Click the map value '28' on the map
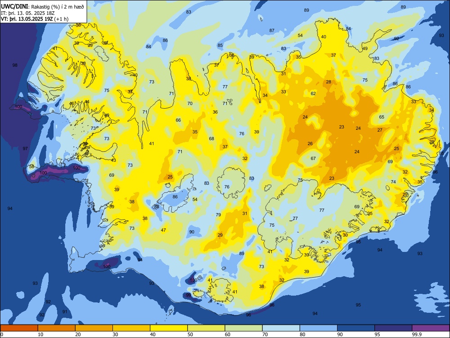 pyautogui.click(x=328, y=82)
